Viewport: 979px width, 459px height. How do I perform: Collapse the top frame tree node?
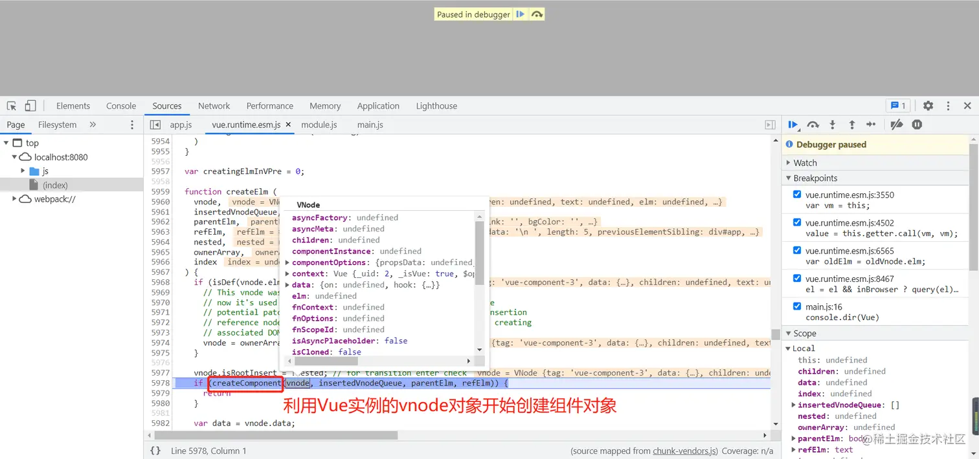[6, 143]
